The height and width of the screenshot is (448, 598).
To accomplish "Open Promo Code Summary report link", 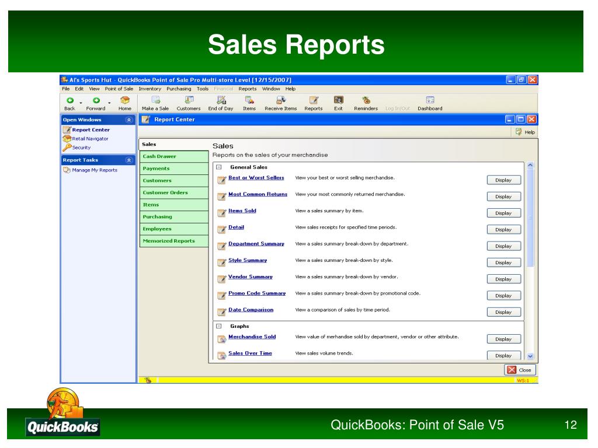I will [257, 293].
